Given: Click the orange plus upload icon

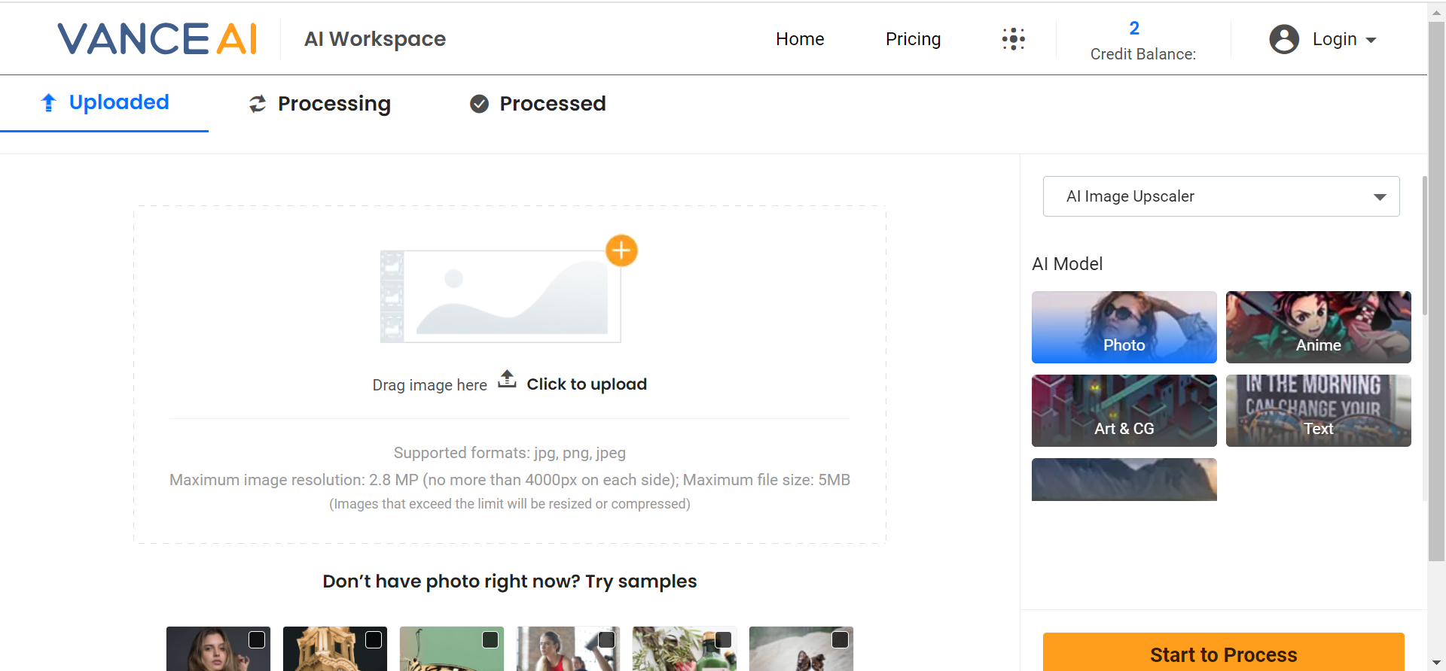Looking at the screenshot, I should (x=621, y=250).
